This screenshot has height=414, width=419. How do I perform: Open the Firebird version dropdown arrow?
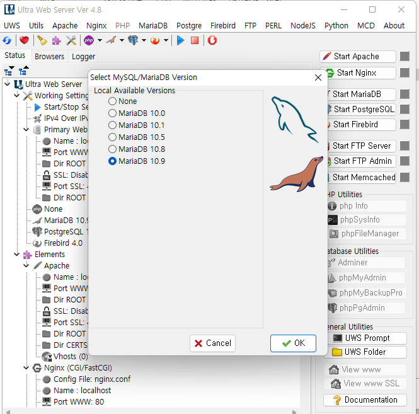(166, 40)
